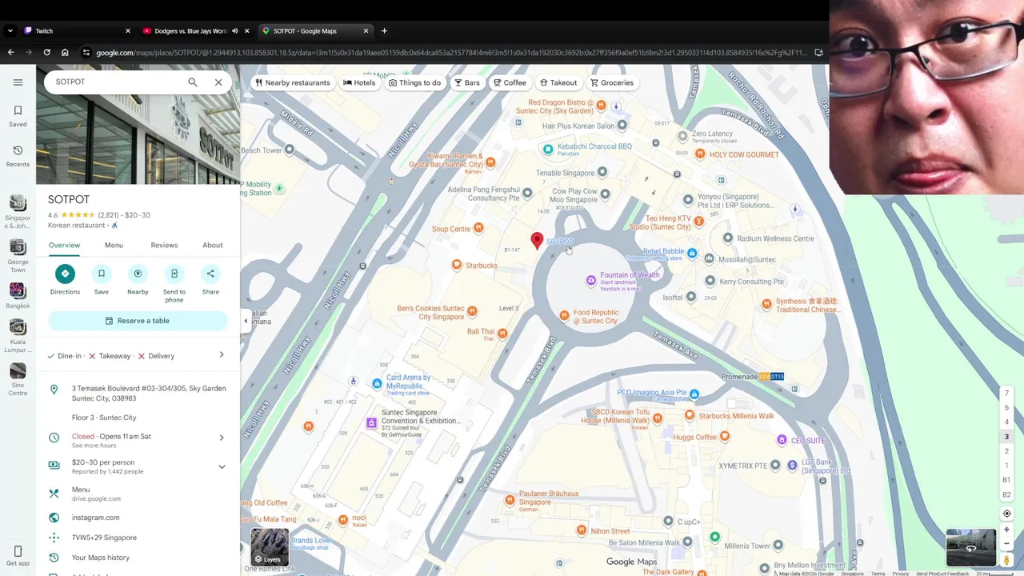Click the Nearby button
The image size is (1024, 576).
coord(138,274)
